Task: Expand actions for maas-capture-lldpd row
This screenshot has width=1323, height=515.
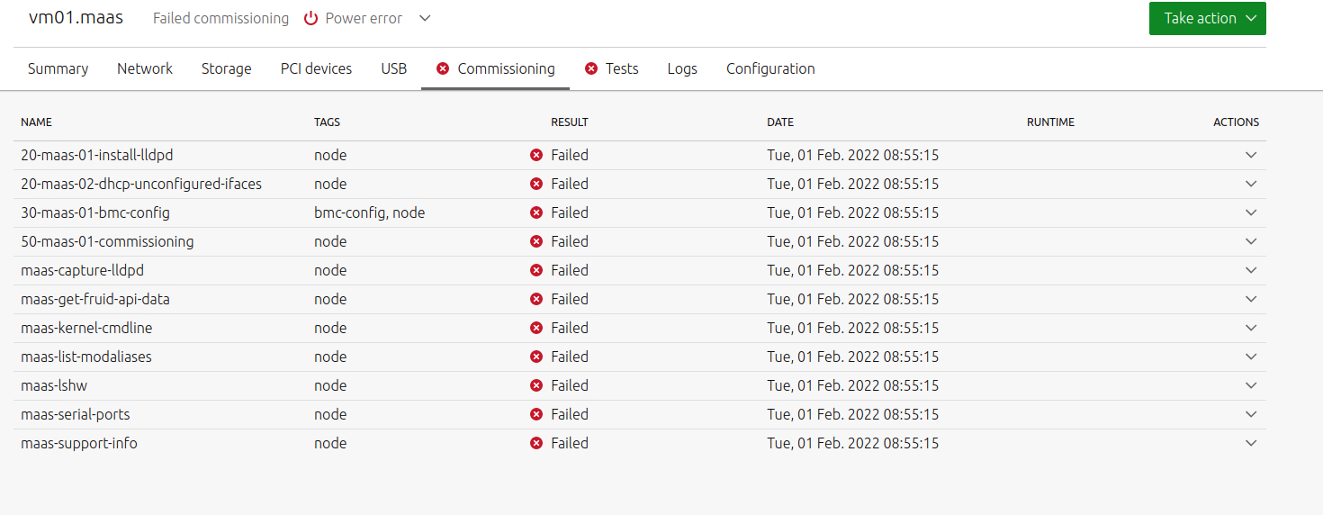Action: tap(1250, 270)
